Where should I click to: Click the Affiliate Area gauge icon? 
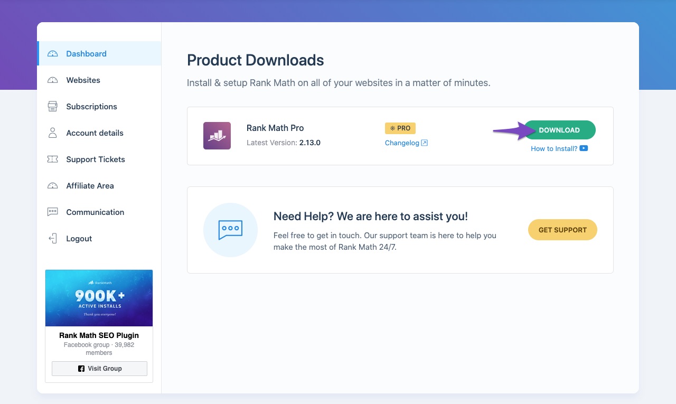click(52, 186)
